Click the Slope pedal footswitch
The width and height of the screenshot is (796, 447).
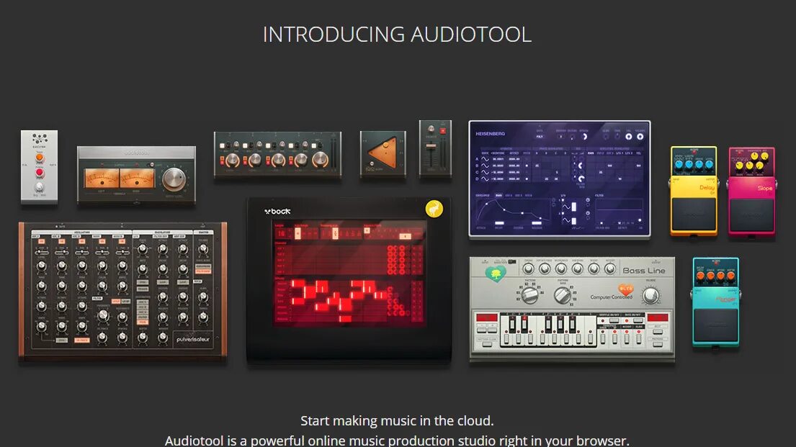pyautogui.click(x=752, y=215)
